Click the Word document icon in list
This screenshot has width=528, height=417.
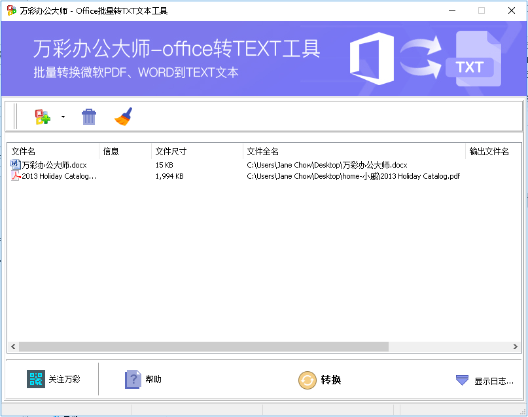point(16,164)
